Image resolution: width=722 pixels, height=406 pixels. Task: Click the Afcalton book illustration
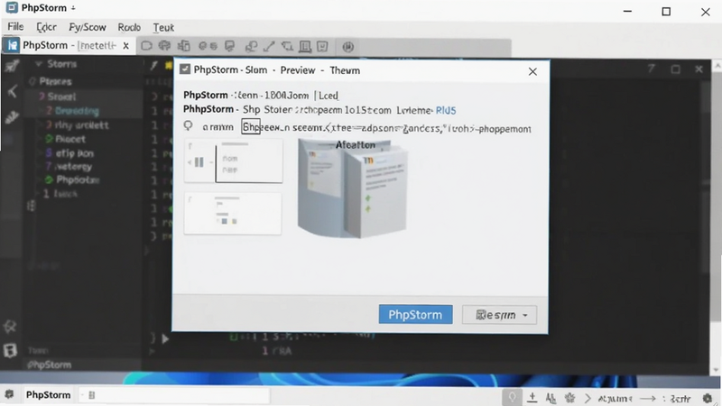353,188
